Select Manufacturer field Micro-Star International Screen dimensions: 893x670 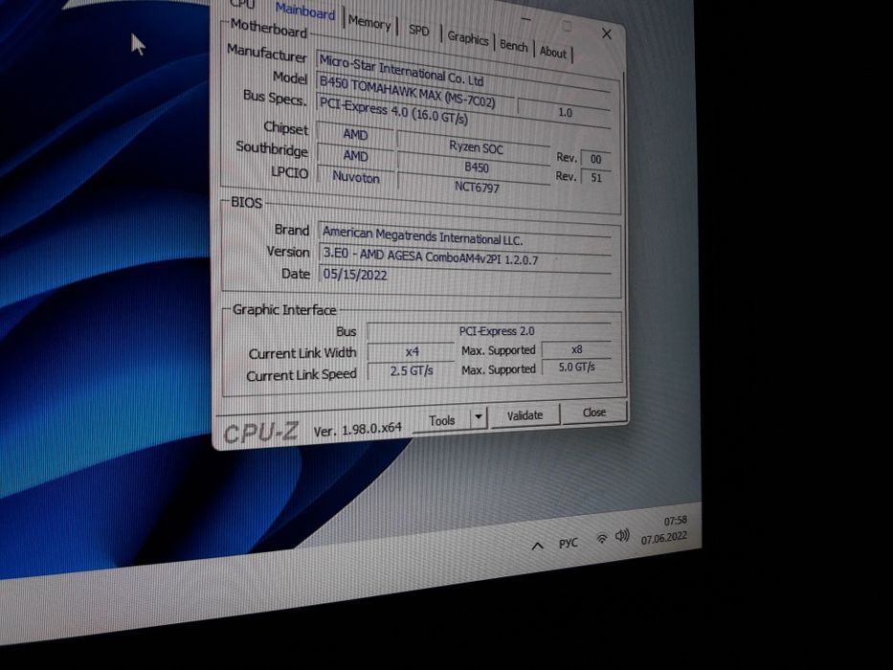(x=462, y=73)
